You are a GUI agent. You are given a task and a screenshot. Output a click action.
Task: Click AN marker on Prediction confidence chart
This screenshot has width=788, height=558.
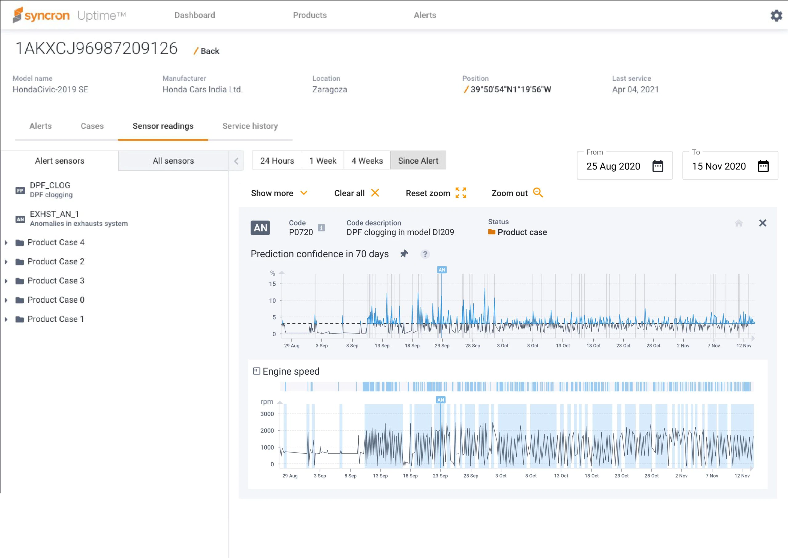coord(442,270)
